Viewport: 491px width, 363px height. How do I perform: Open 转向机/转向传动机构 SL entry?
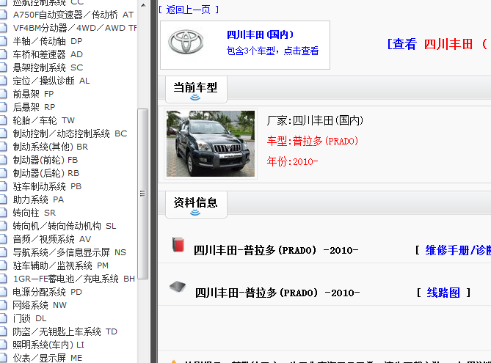(65, 226)
